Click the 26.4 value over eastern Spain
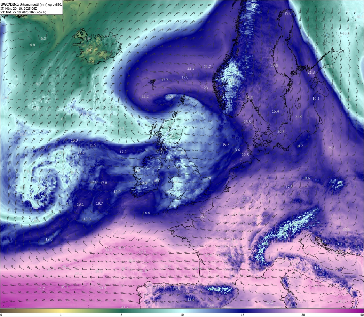The height and width of the screenshot is (317, 364). click(x=210, y=305)
